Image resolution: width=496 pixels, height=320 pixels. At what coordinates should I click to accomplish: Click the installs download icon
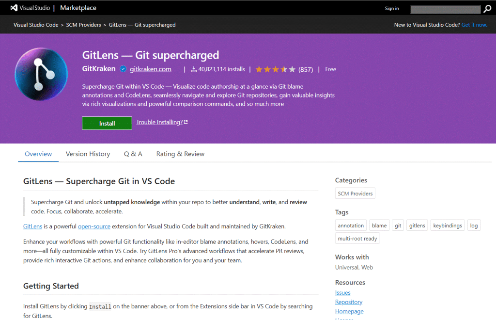coord(194,69)
